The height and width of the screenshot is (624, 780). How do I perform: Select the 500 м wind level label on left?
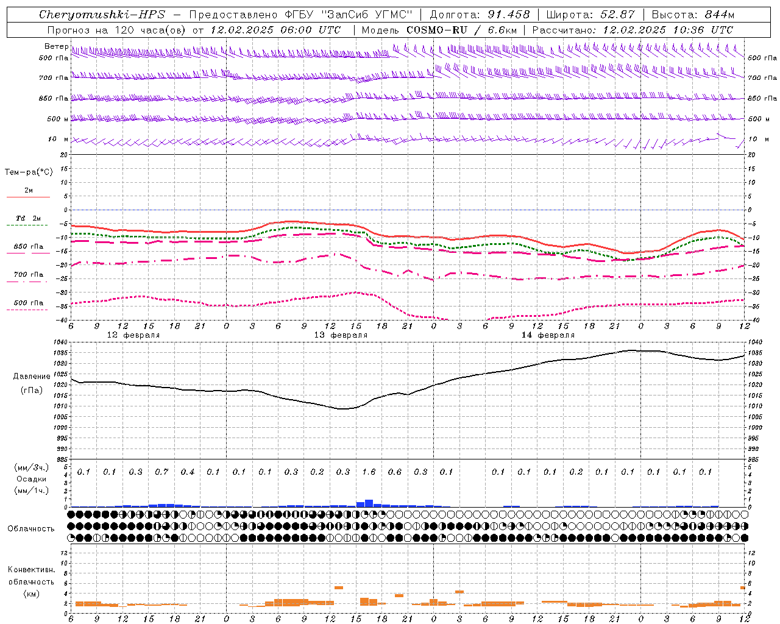[x=58, y=119]
